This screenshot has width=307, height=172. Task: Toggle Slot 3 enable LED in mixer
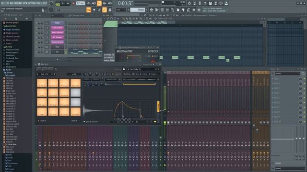click(304, 88)
